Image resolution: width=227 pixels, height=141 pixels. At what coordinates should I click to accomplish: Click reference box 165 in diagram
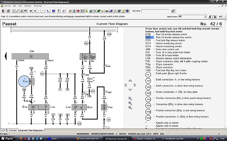click(31, 68)
